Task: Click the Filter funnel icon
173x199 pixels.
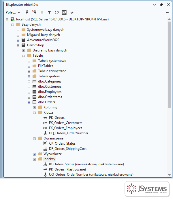Action: pyautogui.click(x=49, y=12)
